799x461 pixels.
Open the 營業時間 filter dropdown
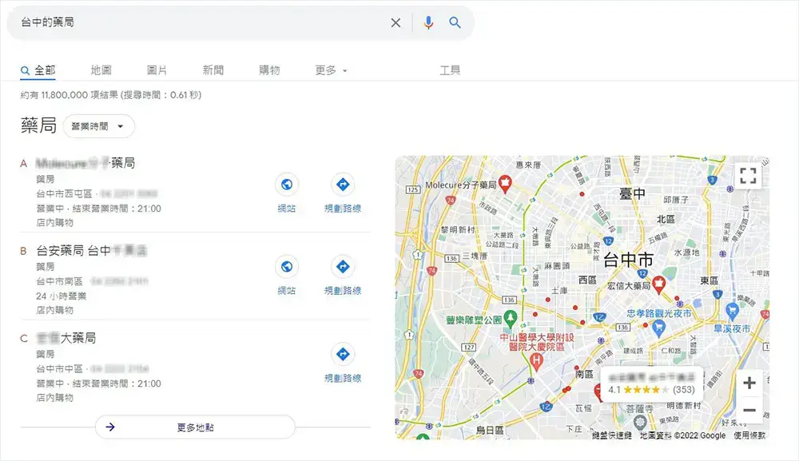pos(98,126)
